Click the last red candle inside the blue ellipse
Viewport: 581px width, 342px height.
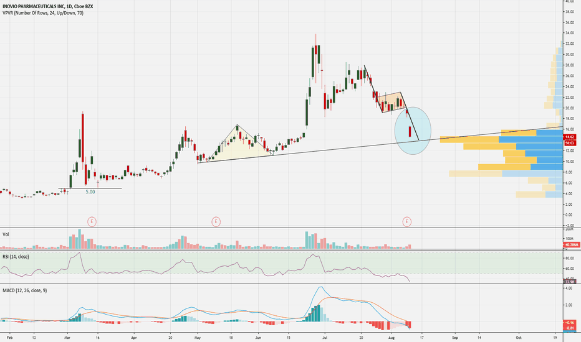410,132
